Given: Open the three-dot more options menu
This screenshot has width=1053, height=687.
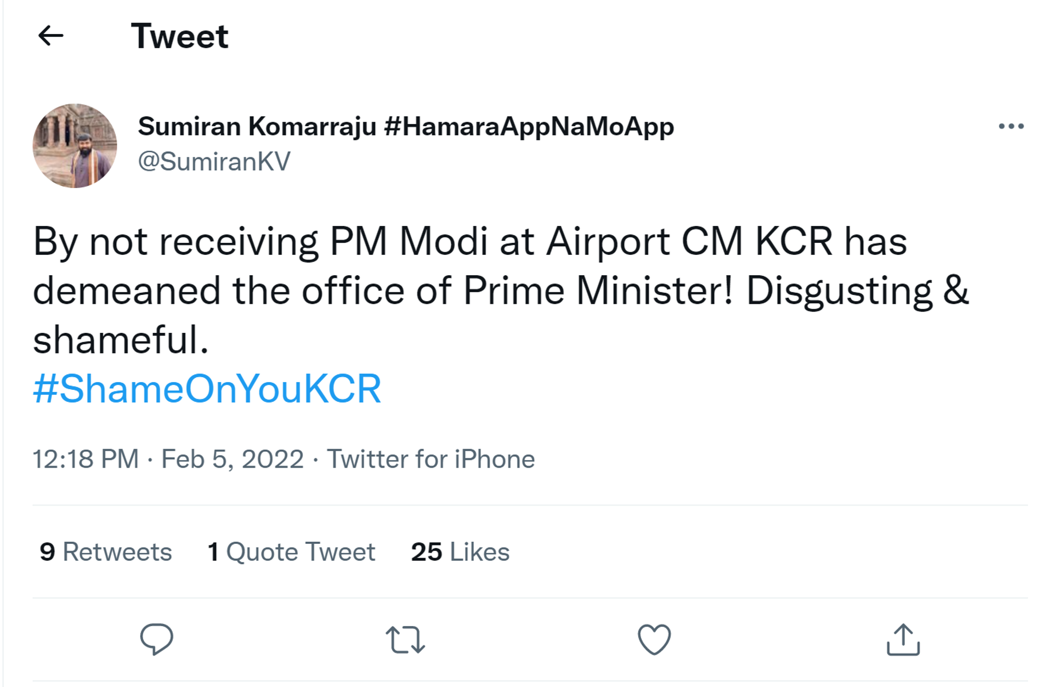Looking at the screenshot, I should 1011,127.
